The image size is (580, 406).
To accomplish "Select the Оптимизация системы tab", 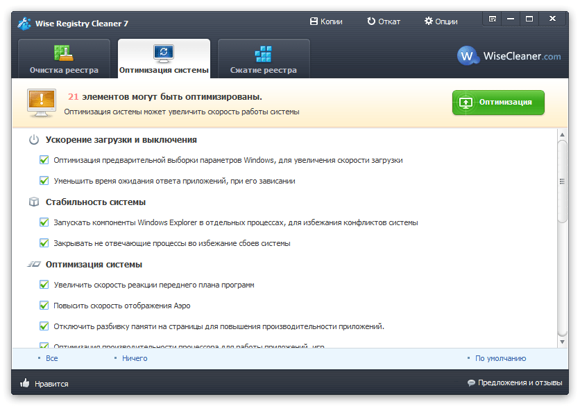I will click(164, 59).
